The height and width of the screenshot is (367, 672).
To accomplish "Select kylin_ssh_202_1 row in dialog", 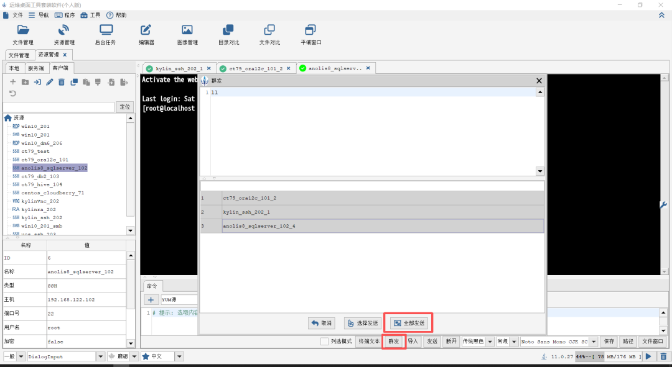I will point(372,212).
